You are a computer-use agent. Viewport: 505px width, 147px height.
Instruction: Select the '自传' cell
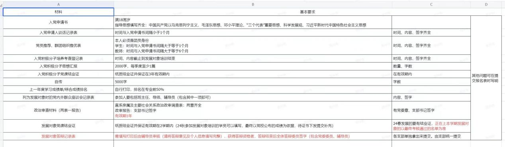58,82
